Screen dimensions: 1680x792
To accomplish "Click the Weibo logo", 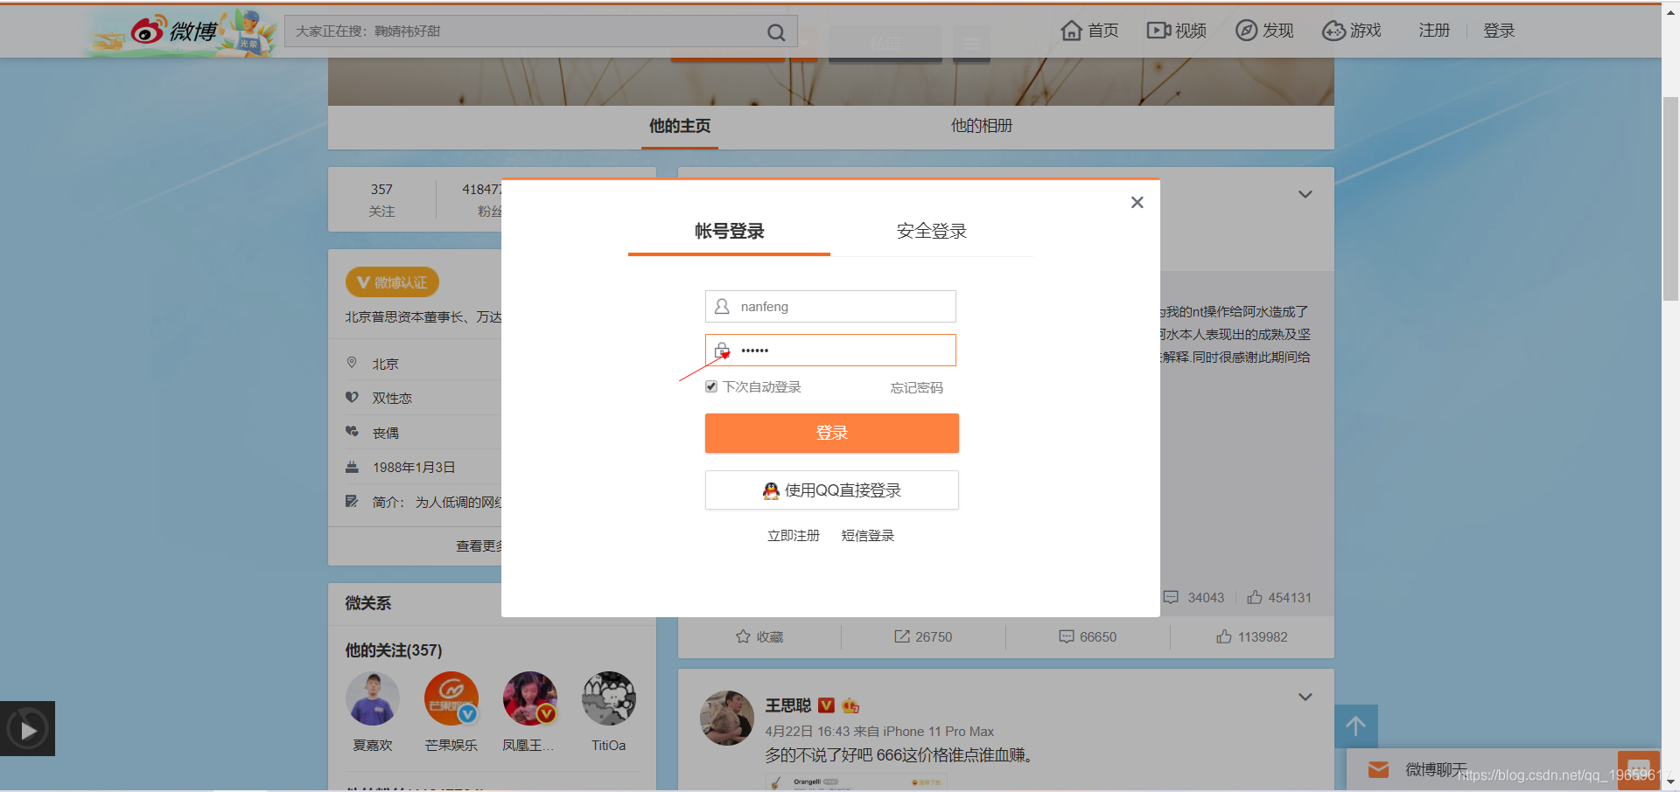I will [x=174, y=31].
